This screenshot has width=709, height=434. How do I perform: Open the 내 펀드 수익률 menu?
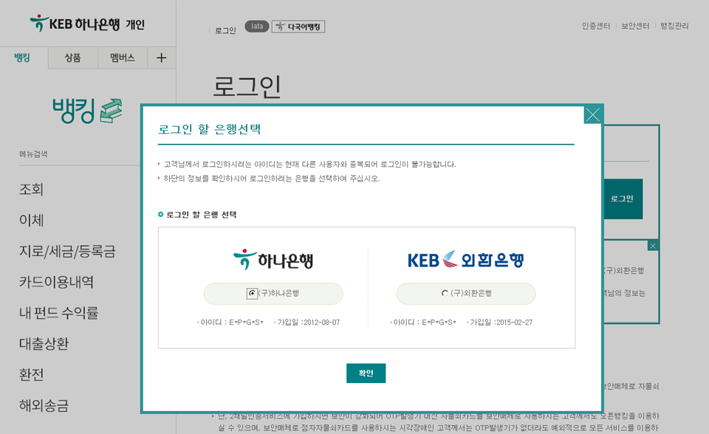pyautogui.click(x=59, y=312)
